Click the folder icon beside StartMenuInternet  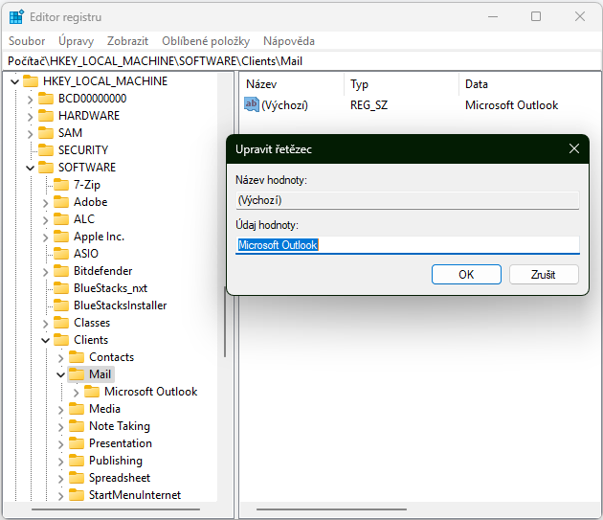77,495
